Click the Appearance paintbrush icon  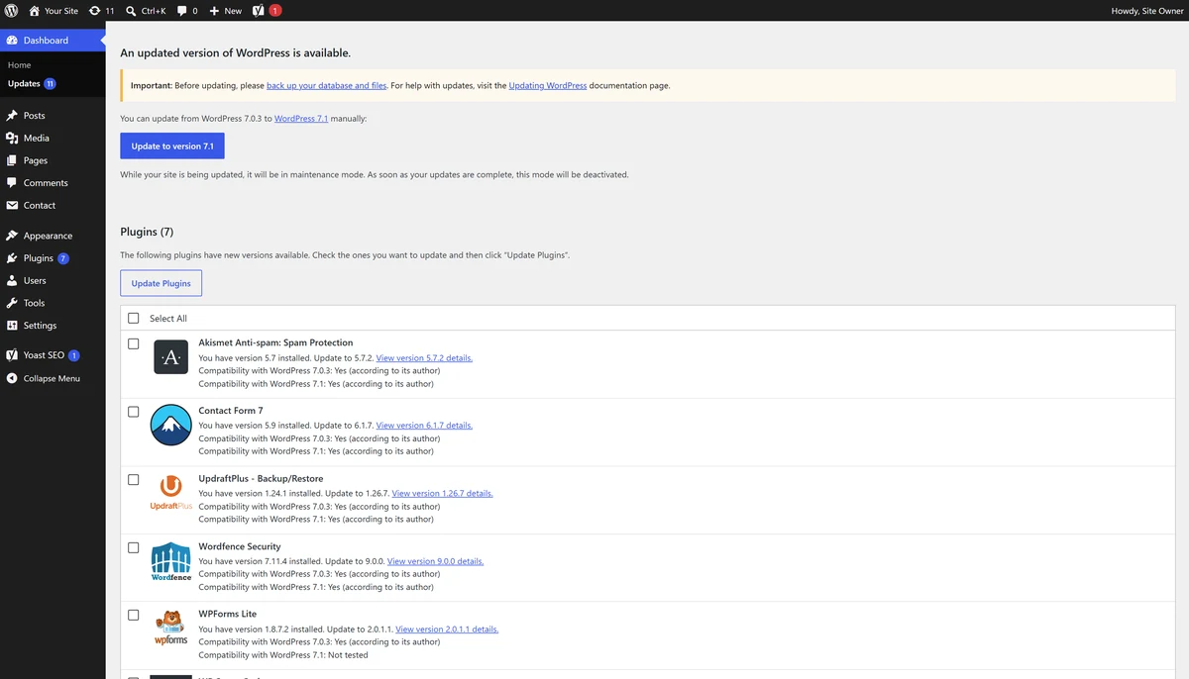click(x=12, y=236)
